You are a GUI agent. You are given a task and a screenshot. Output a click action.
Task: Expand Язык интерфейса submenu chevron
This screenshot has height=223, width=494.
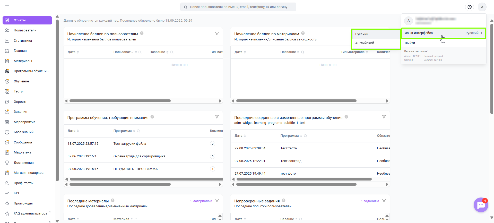tap(481, 33)
